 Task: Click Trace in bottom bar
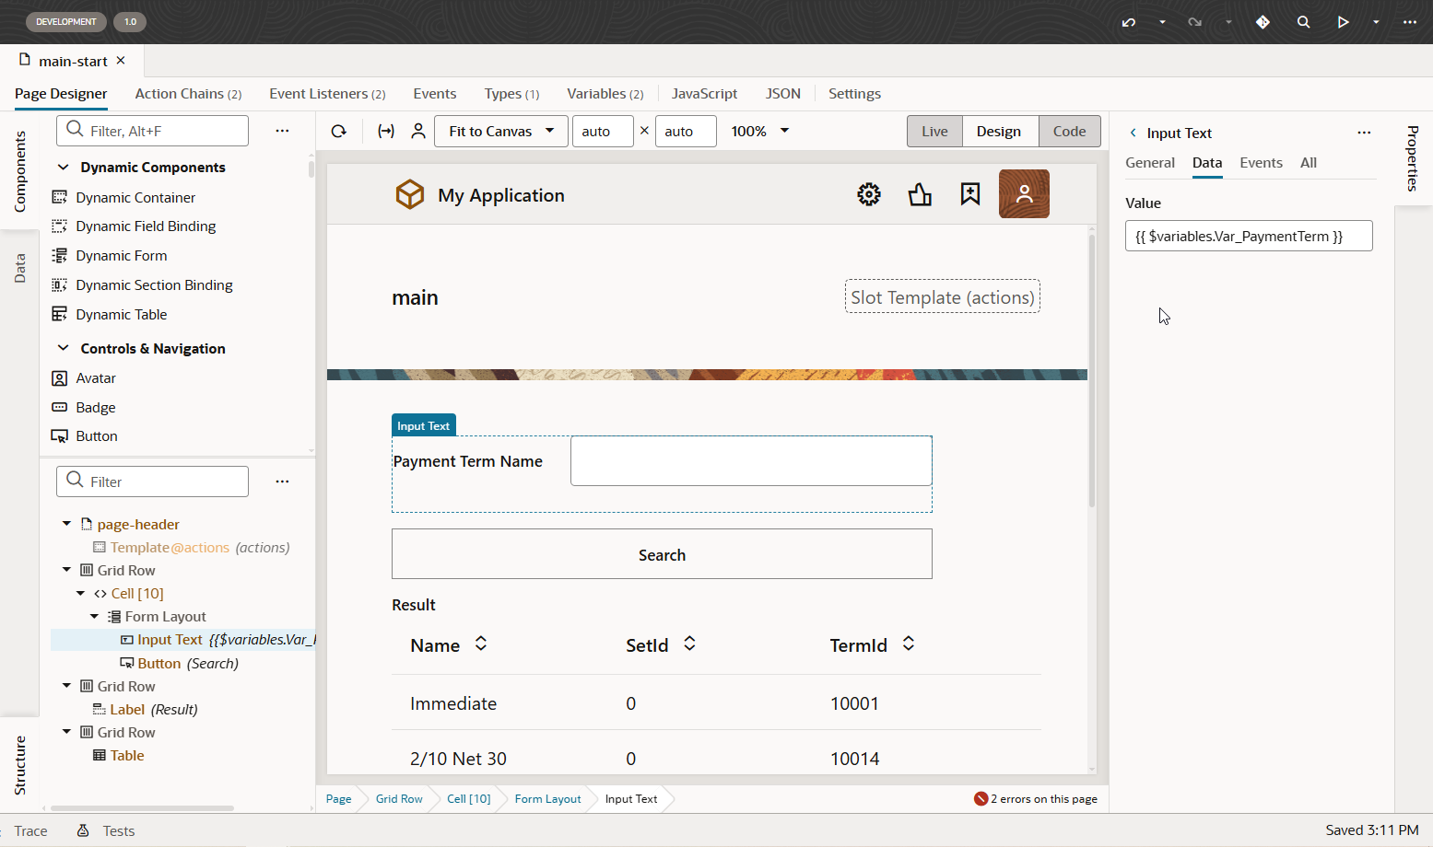coord(30,831)
